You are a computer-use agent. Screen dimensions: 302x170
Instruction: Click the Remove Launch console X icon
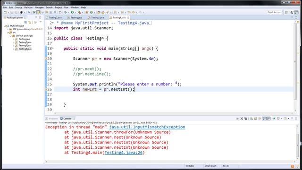click(242, 119)
